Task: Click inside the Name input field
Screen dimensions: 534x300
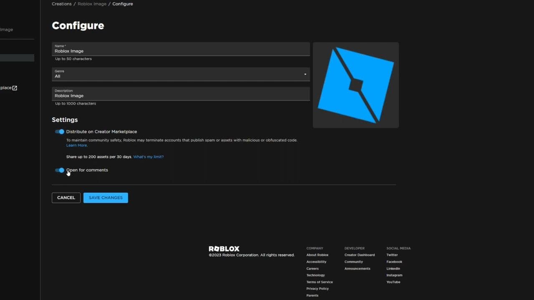Action: [x=179, y=51]
